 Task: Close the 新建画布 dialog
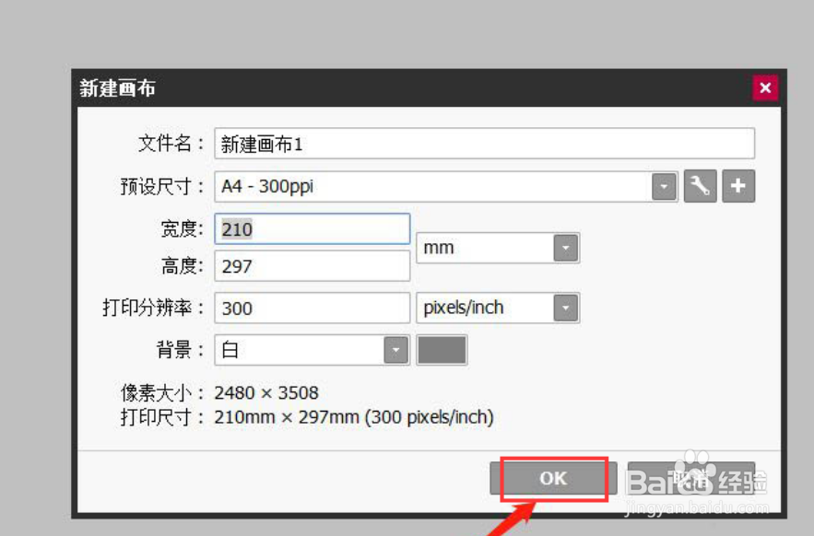click(765, 87)
